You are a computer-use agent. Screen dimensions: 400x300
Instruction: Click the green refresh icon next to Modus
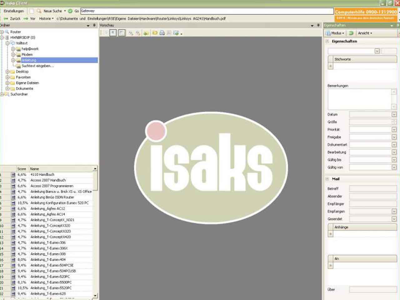click(x=351, y=33)
